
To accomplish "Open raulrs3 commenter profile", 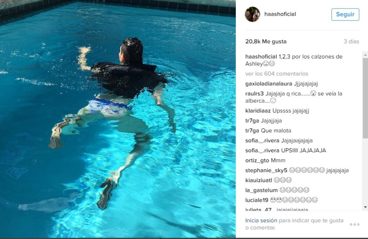I will pos(254,94).
